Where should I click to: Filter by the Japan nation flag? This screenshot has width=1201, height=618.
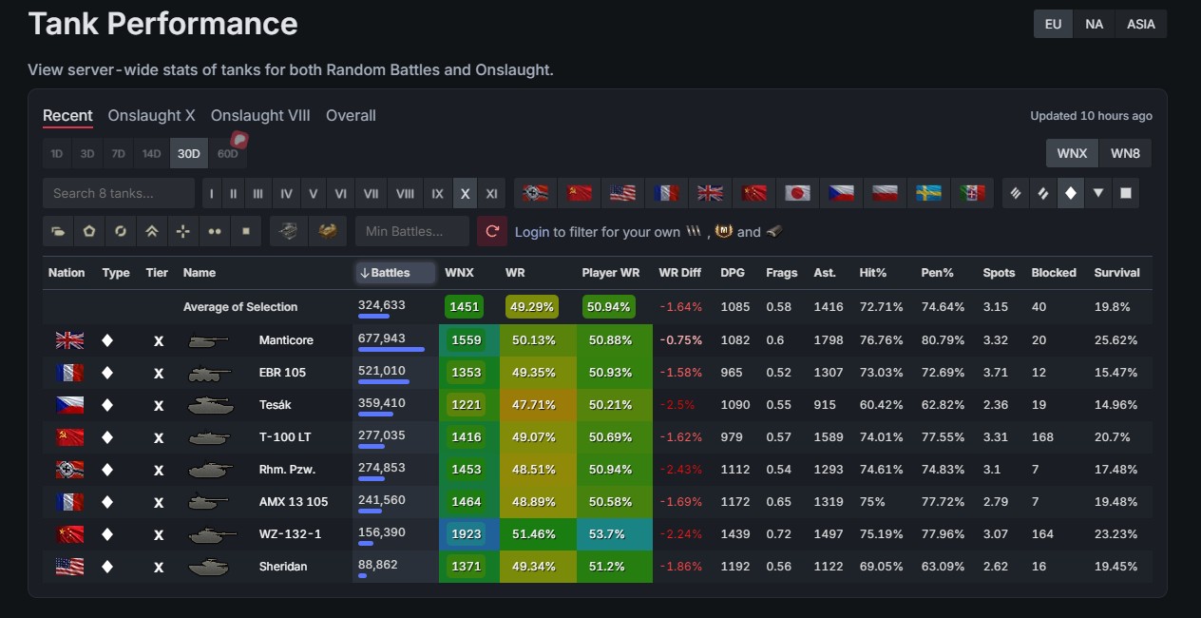click(x=796, y=193)
